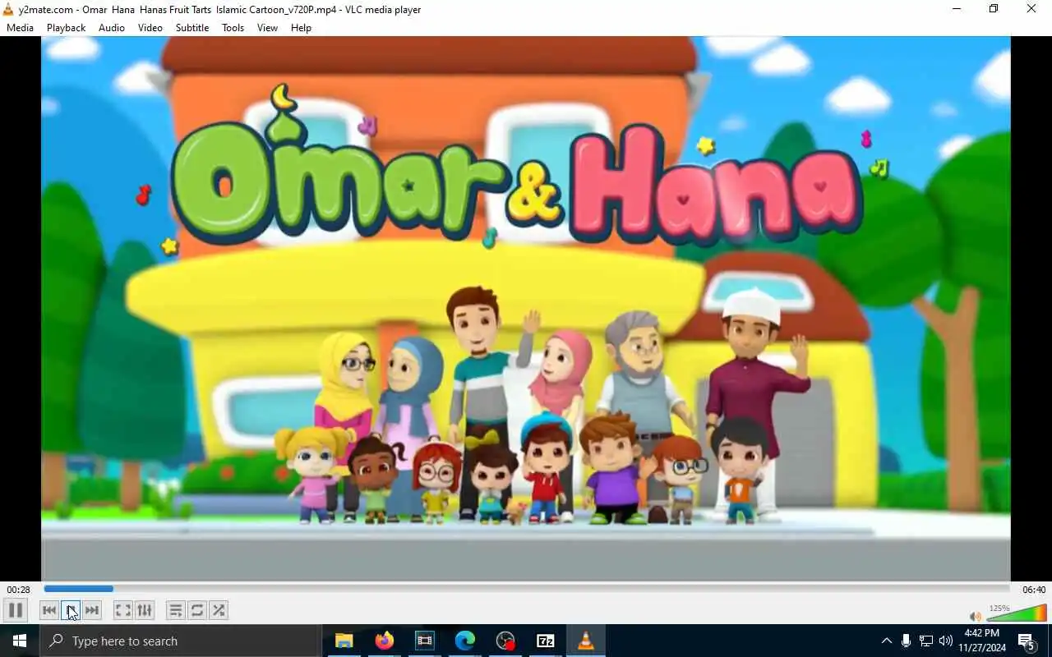Skip to next media in playlist

(x=92, y=610)
